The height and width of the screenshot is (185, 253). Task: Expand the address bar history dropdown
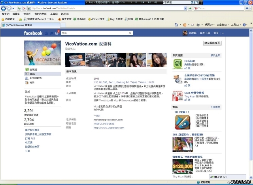[185, 8]
